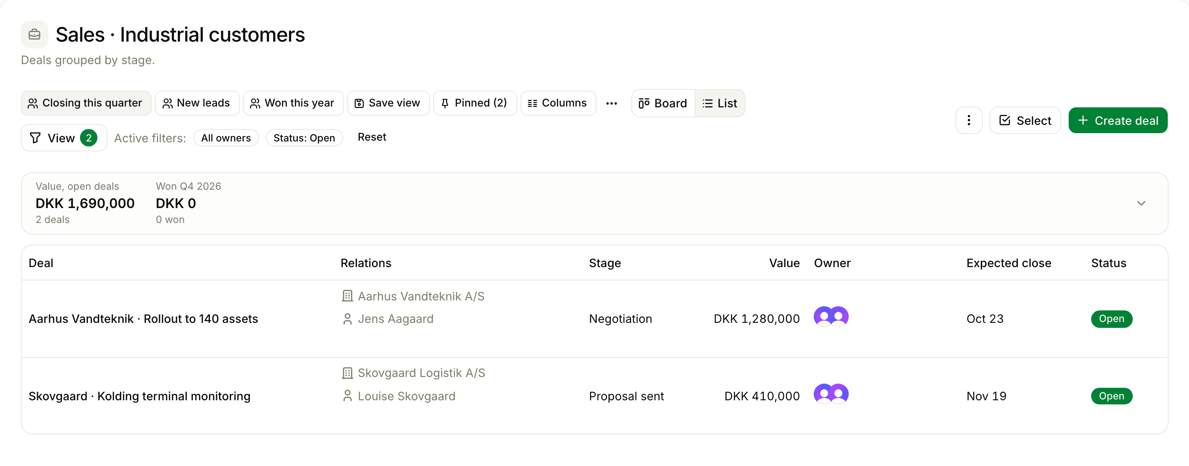Open deal Skovgaard · Kolding terminal monitoring
Viewport: 1189px width, 466px height.
(x=140, y=396)
